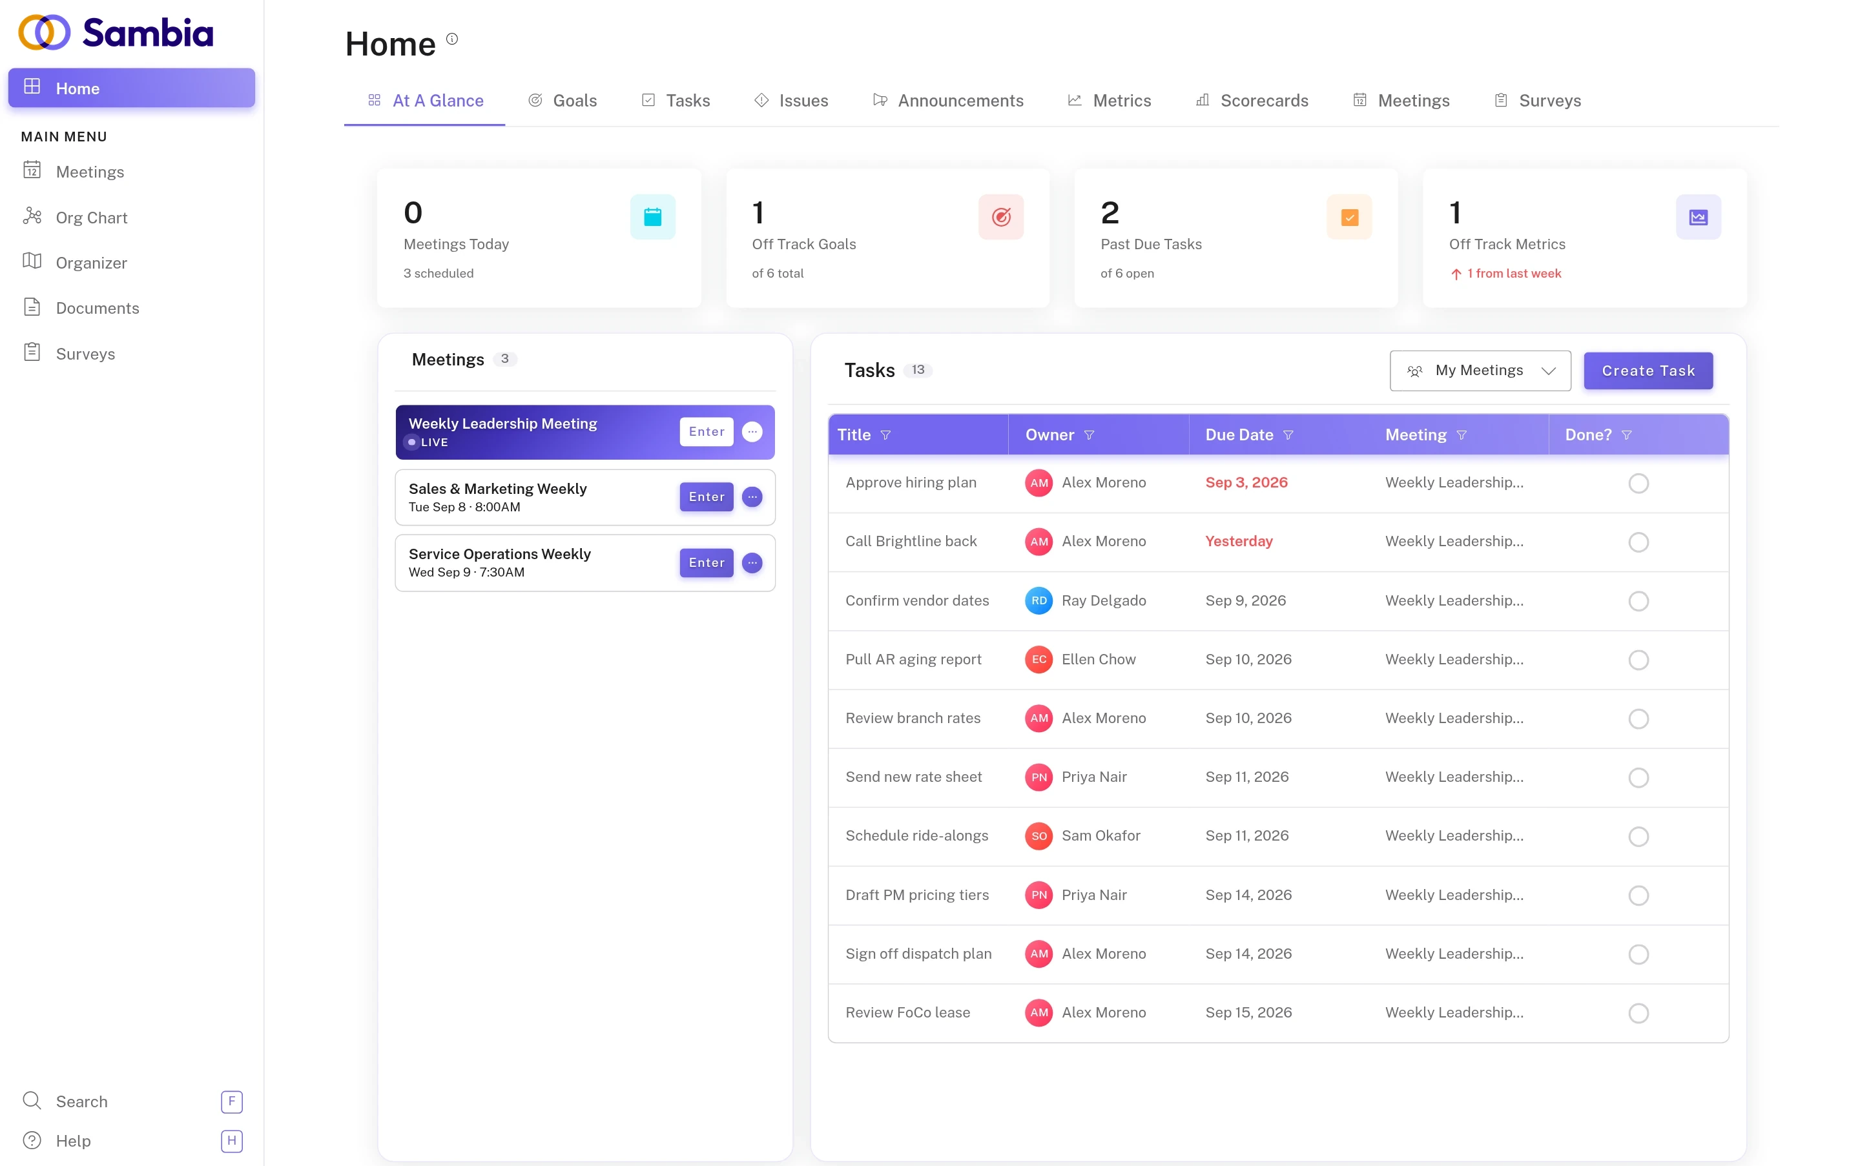Filter the Title column
1860x1166 pixels.
point(885,436)
